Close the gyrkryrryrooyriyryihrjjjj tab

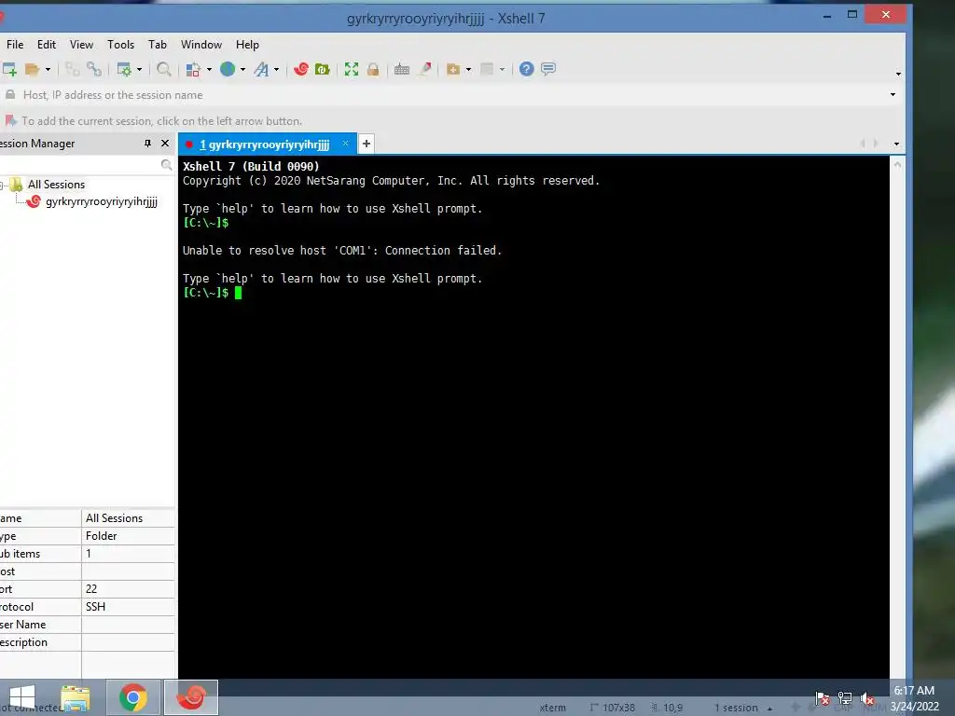coord(345,144)
